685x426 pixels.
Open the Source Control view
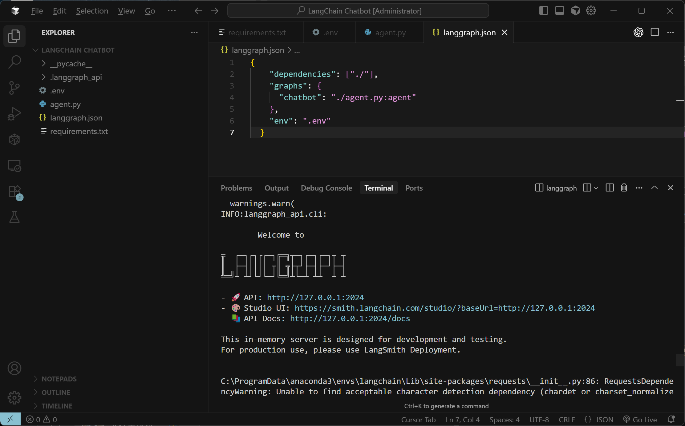pos(14,88)
